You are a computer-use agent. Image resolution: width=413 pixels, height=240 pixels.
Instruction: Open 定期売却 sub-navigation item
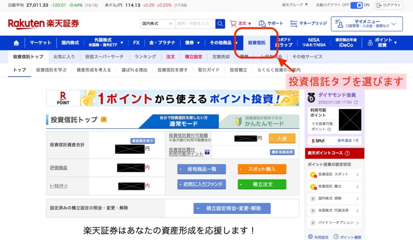221,56
